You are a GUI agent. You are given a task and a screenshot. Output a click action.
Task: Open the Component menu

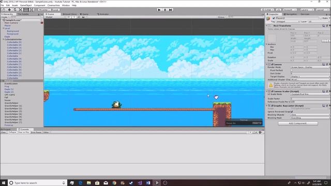pos(39,5)
